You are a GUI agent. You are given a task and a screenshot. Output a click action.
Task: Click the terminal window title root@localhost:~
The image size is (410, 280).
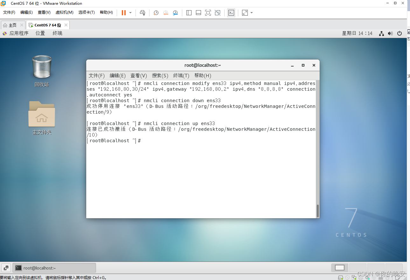point(203,65)
